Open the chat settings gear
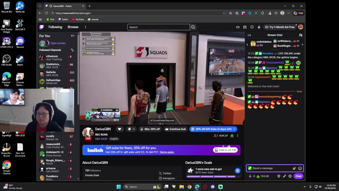Image resolution: width=339 pixels, height=191 pixels. [x=290, y=176]
